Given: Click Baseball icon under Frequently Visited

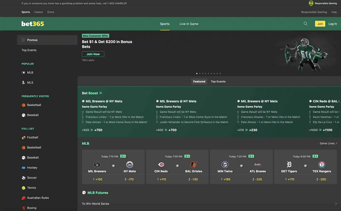Looking at the screenshot, I should (23, 115).
